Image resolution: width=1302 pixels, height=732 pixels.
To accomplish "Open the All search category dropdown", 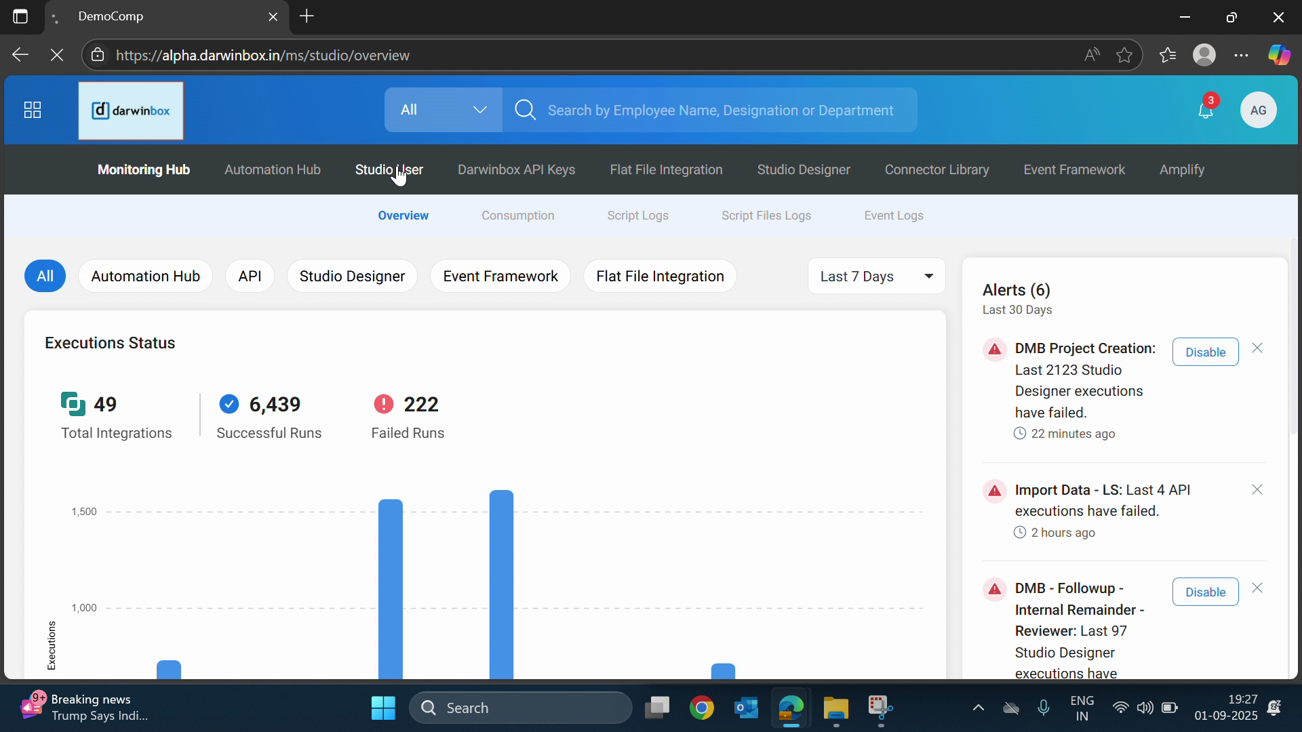I will (x=443, y=110).
